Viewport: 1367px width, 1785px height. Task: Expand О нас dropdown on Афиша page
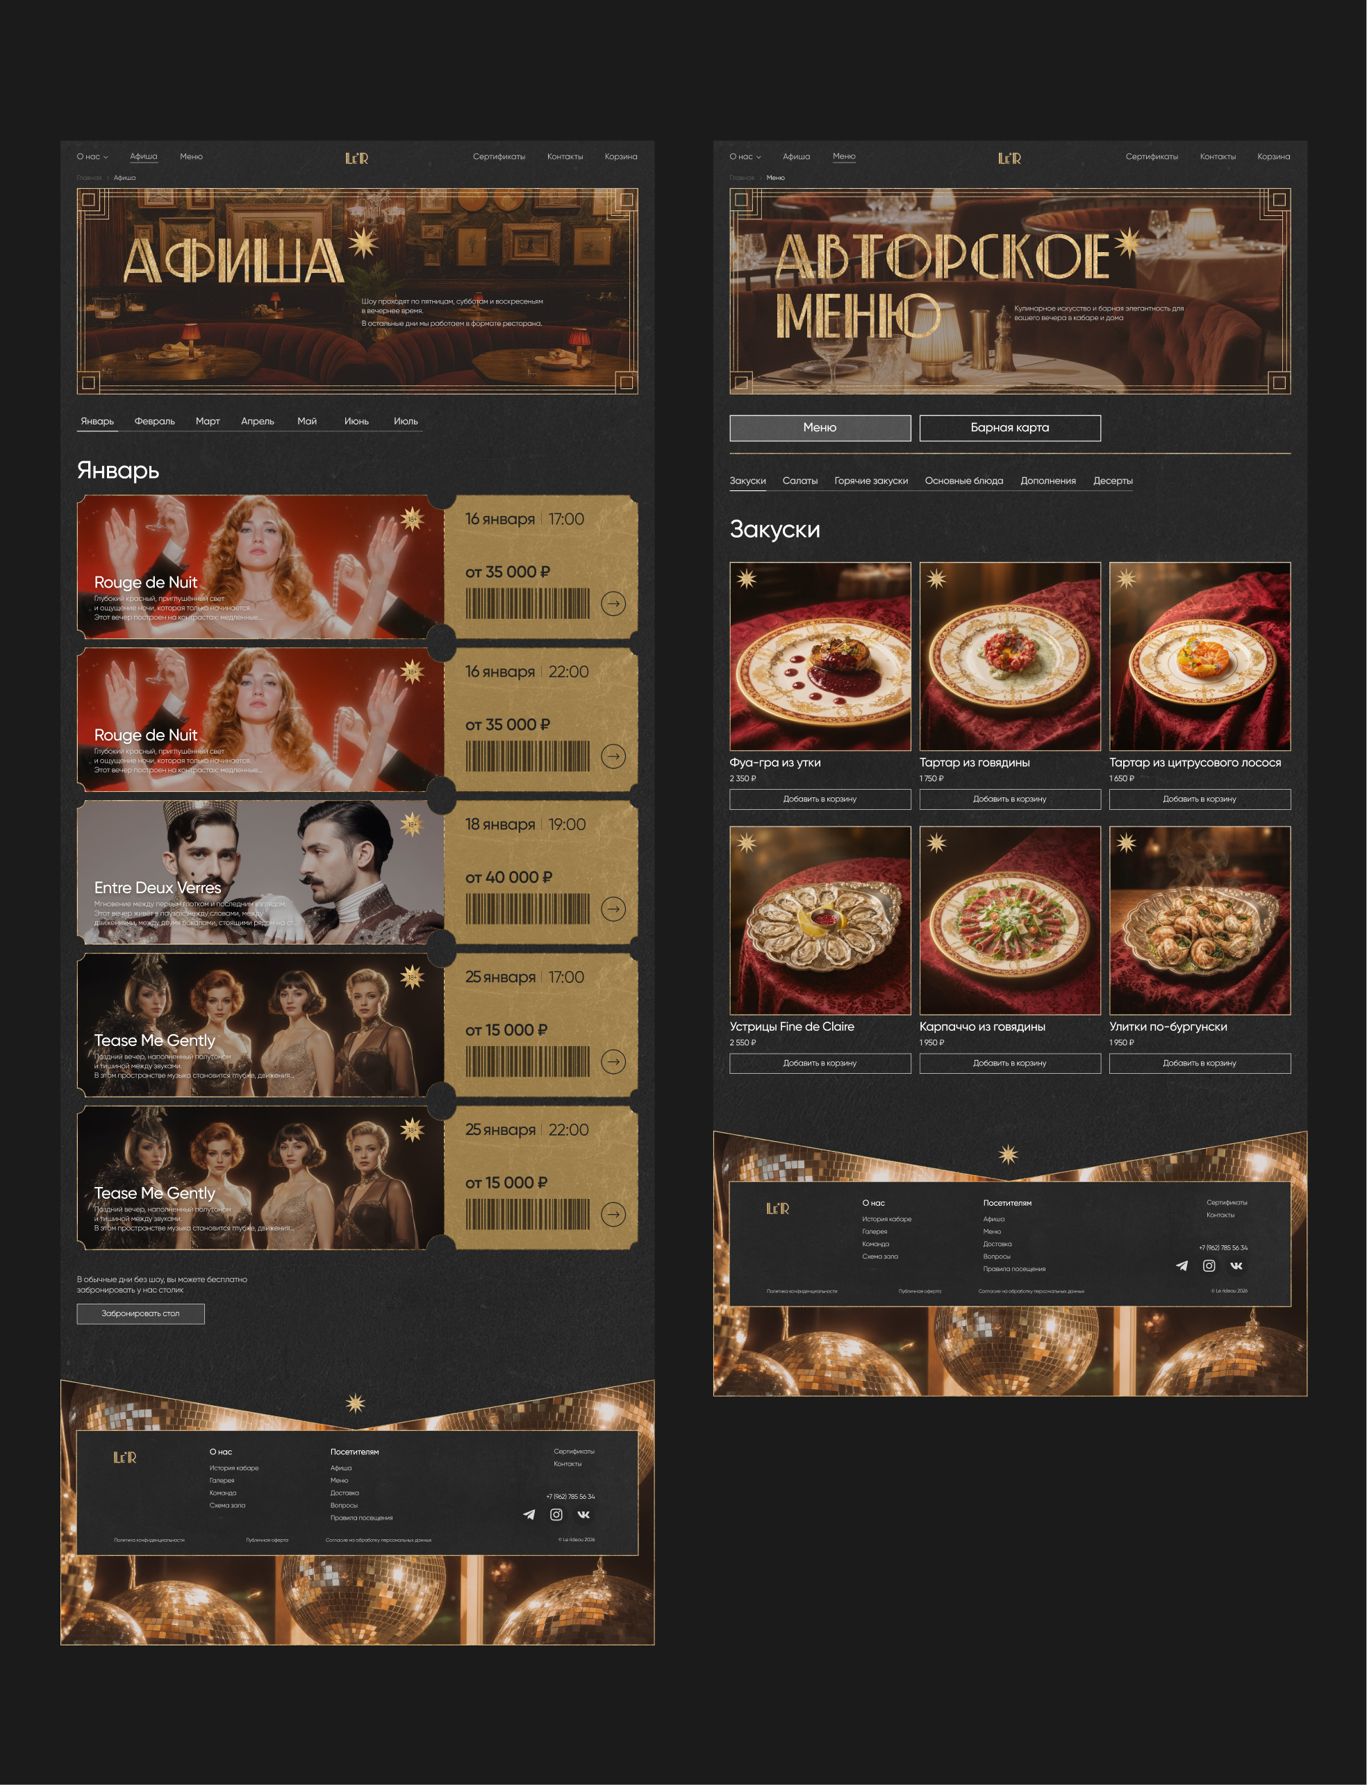pyautogui.click(x=92, y=157)
